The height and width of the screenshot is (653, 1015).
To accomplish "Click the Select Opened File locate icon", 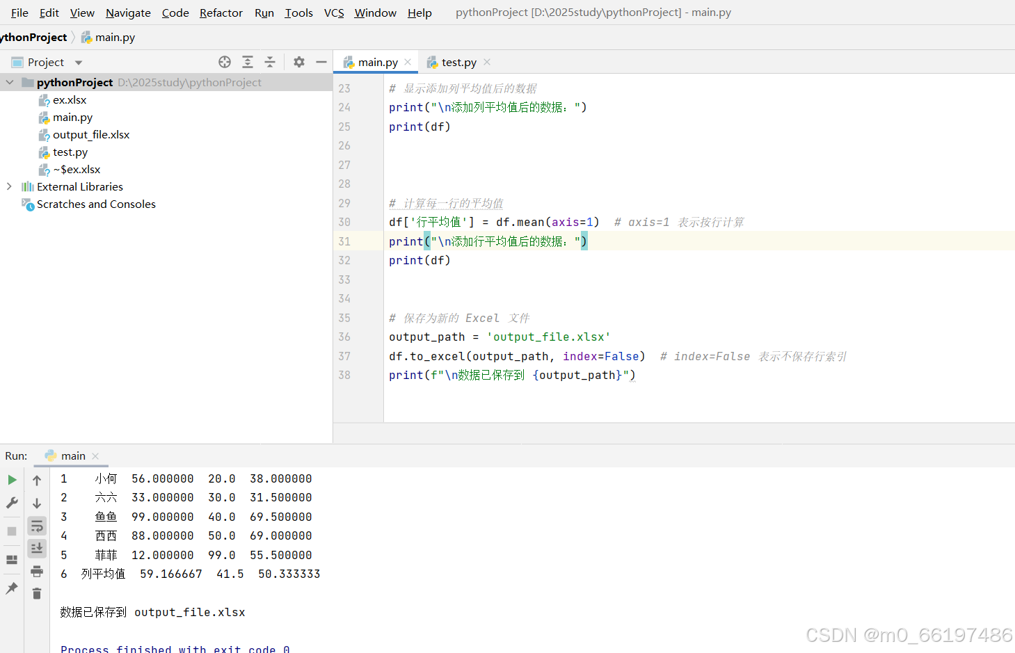I will (x=225, y=62).
